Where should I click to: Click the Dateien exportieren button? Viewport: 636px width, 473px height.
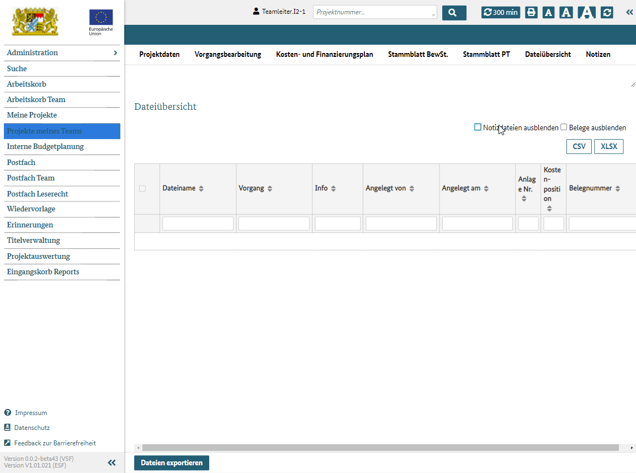[171, 463]
